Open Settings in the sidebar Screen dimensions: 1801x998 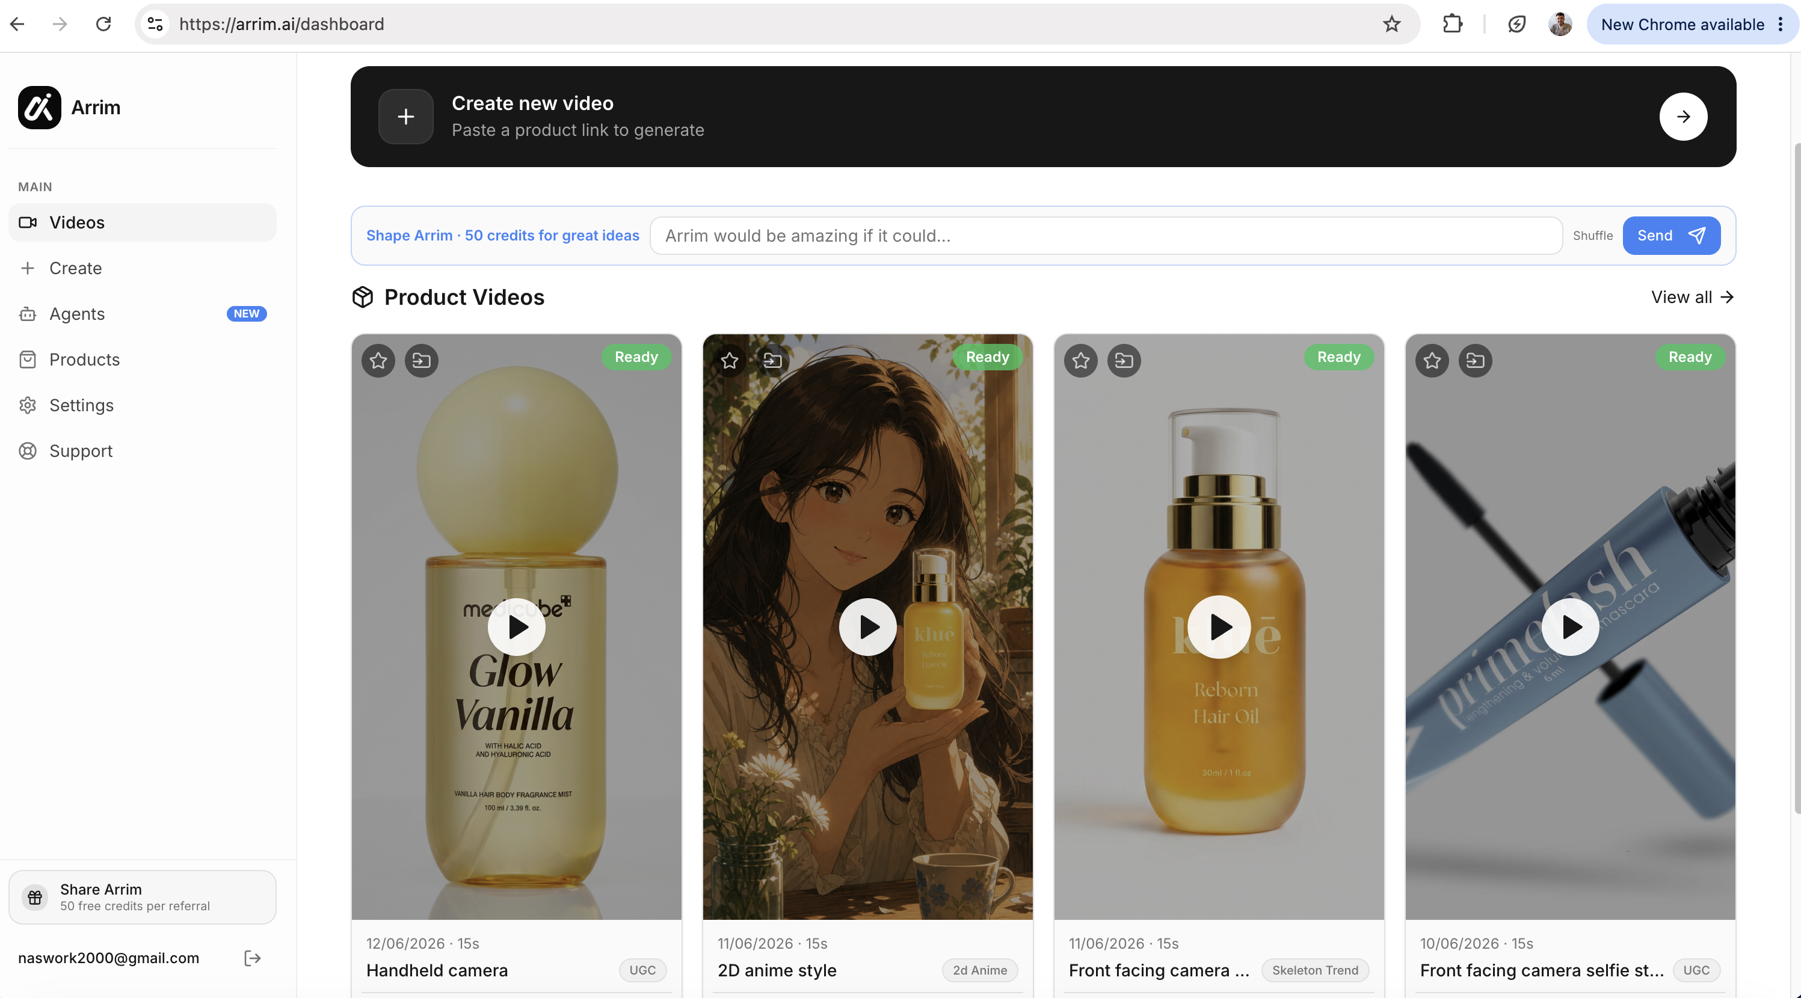tap(143, 405)
